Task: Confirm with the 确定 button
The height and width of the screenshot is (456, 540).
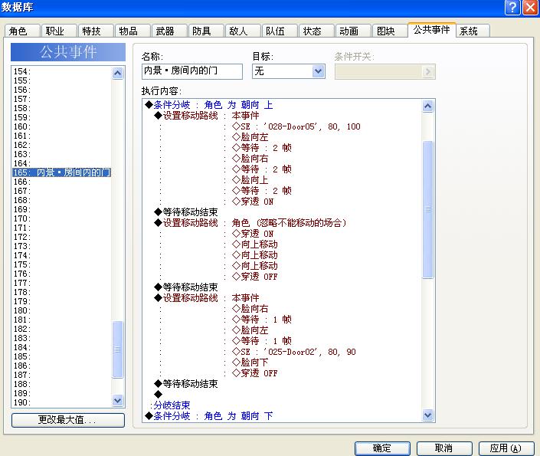Action: coord(382,448)
